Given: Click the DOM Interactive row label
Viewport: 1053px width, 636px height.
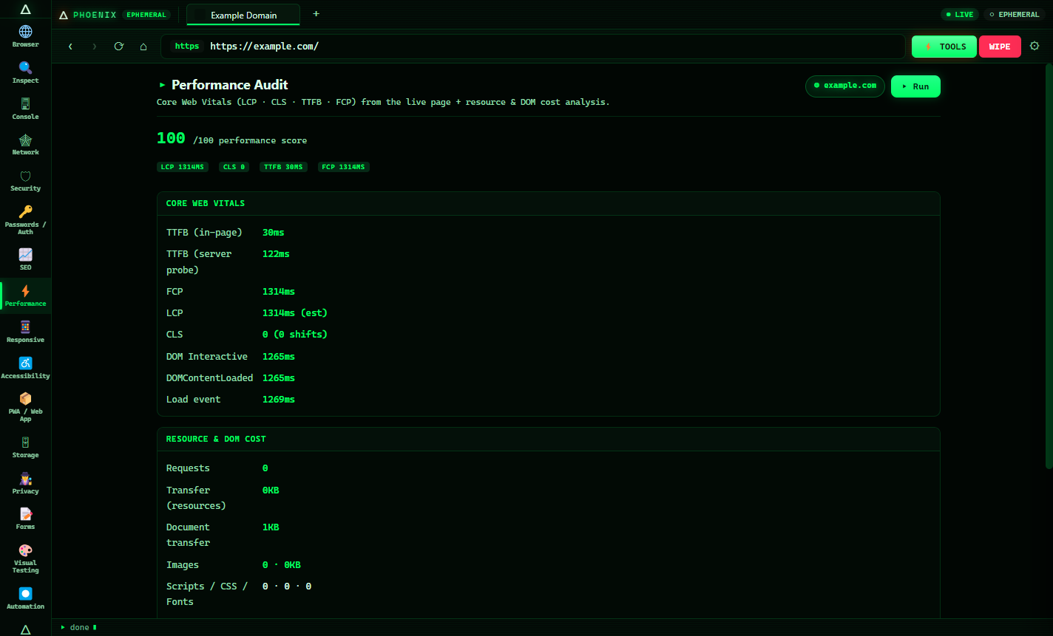Looking at the screenshot, I should pos(207,357).
